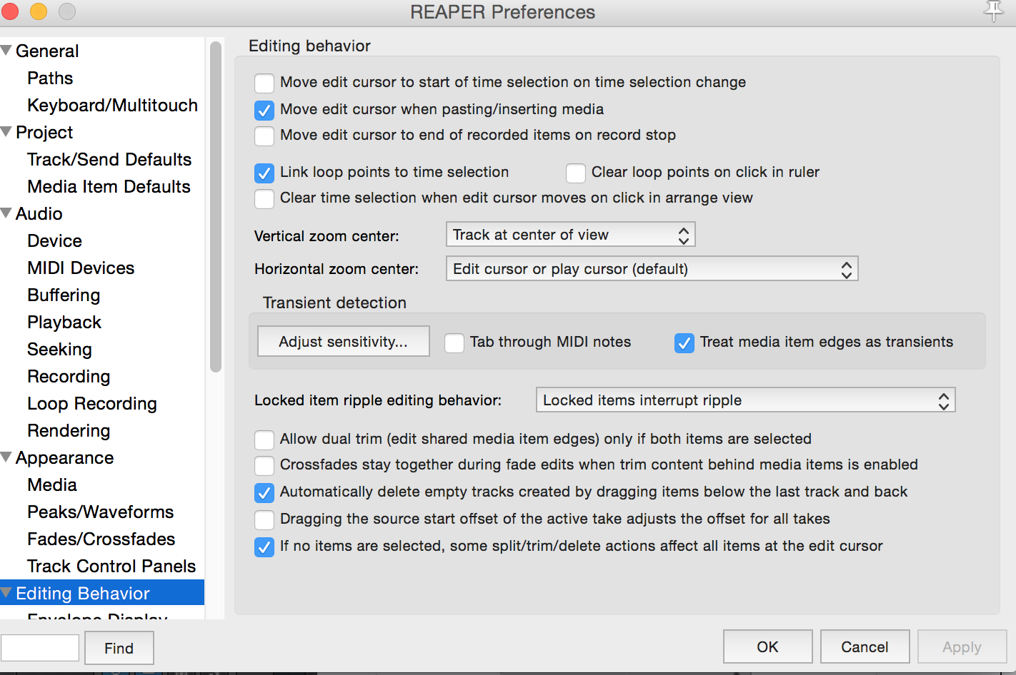The image size is (1016, 675).
Task: Toggle Link loop points to time selection
Action: tap(264, 173)
